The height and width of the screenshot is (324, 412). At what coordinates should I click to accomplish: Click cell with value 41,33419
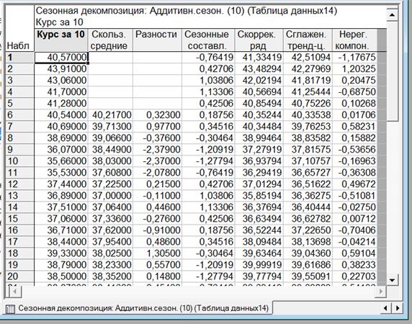259,57
